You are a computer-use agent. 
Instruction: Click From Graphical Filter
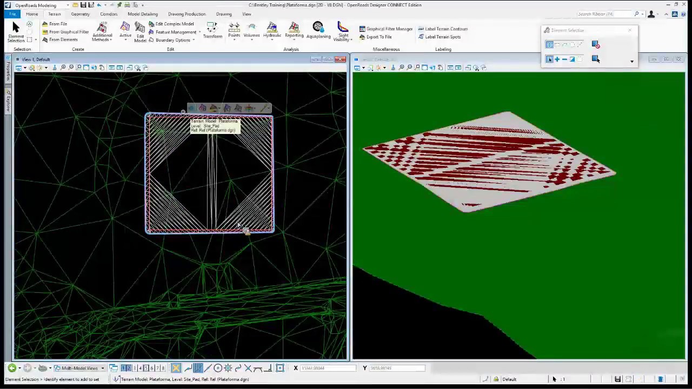pos(65,32)
